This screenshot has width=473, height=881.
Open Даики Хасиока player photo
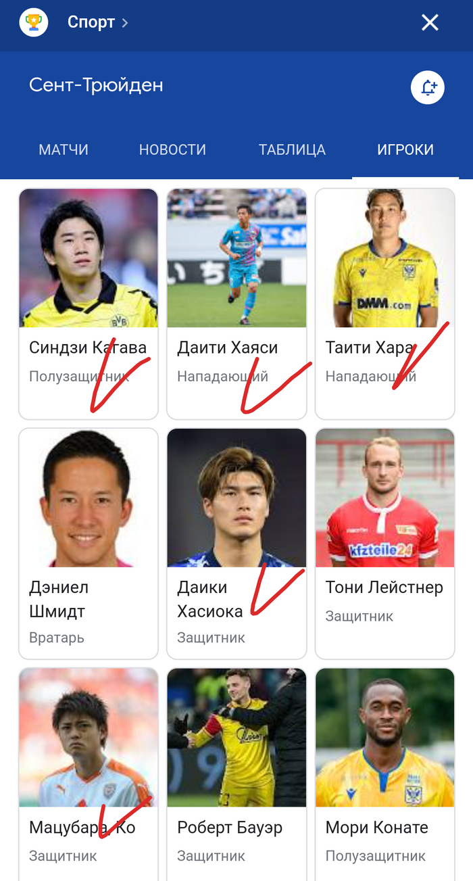[236, 498]
